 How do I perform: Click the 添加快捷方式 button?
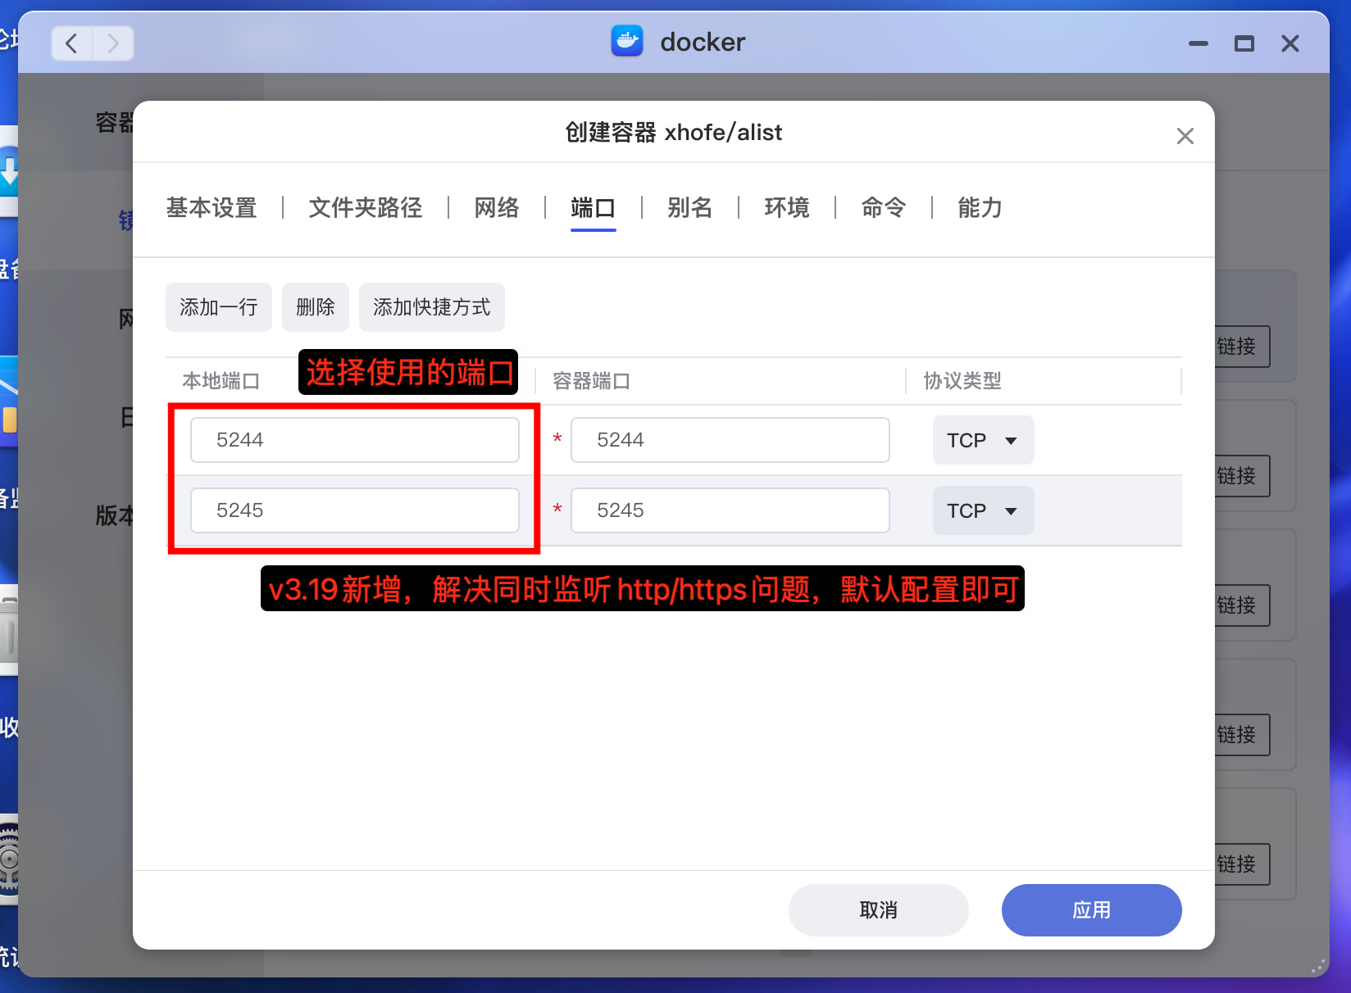[432, 307]
